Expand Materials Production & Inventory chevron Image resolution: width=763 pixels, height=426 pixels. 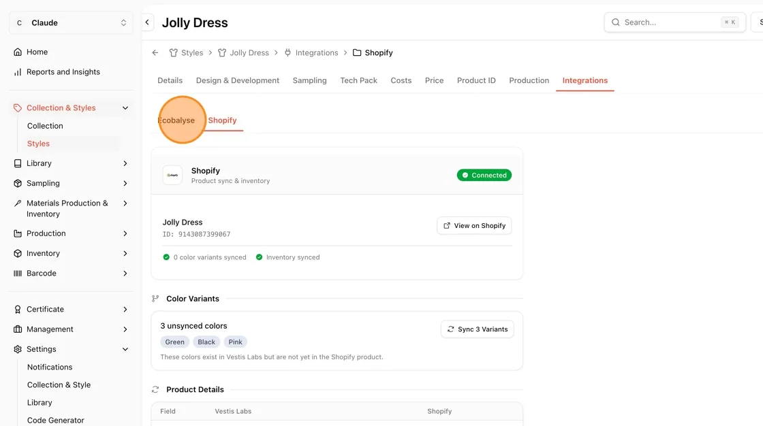125,203
